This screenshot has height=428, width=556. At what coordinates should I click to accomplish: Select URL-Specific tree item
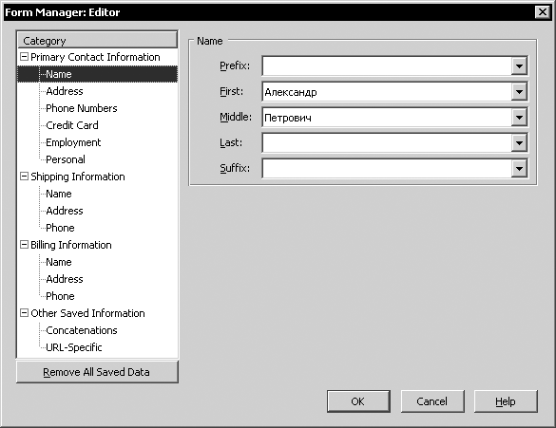[74, 347]
